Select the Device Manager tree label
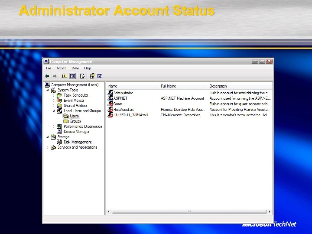 click(76, 132)
